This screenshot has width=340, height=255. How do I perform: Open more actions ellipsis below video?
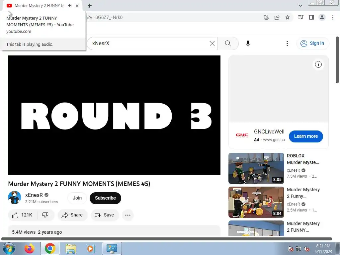(x=128, y=215)
